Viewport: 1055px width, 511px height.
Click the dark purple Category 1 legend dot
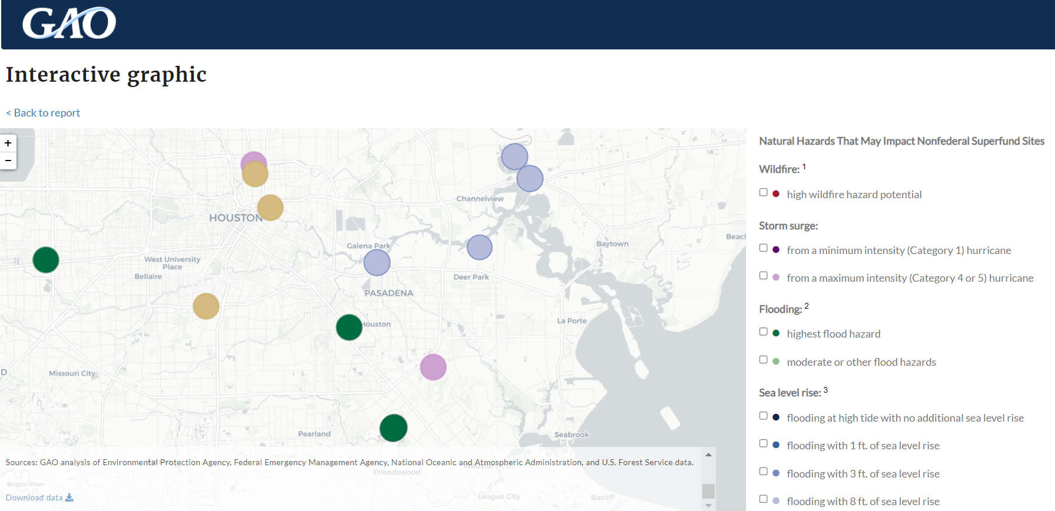[776, 249]
